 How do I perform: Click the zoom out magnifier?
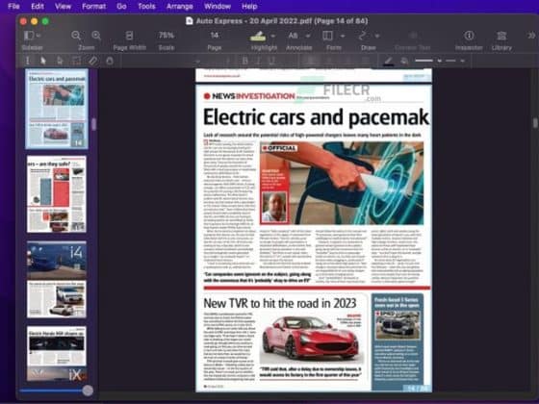pyautogui.click(x=76, y=36)
